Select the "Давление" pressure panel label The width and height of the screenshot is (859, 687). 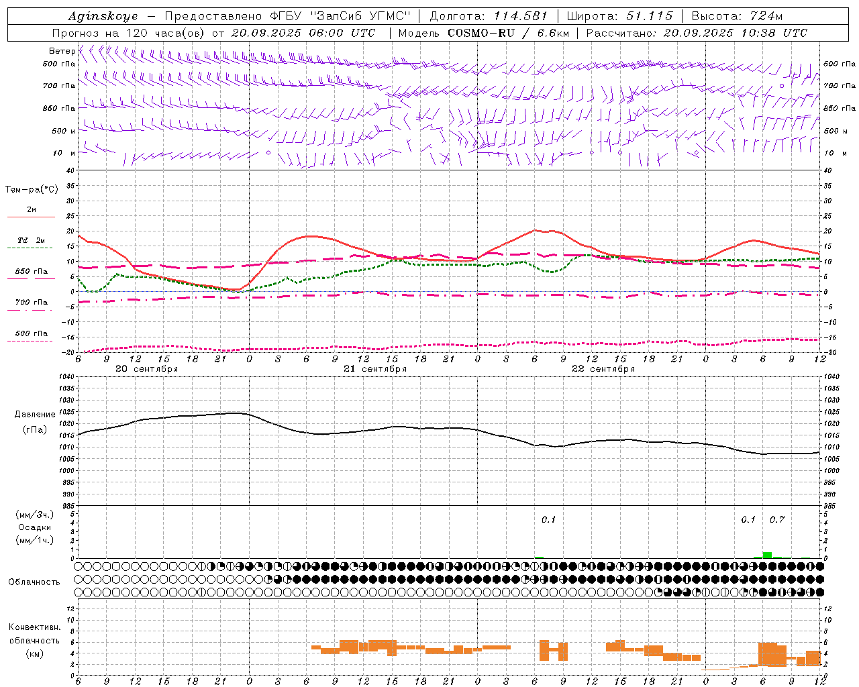coord(35,415)
